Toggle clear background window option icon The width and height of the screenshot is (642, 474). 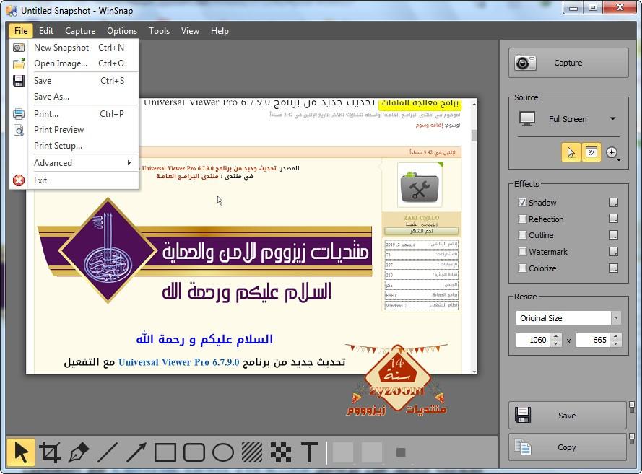pos(591,152)
